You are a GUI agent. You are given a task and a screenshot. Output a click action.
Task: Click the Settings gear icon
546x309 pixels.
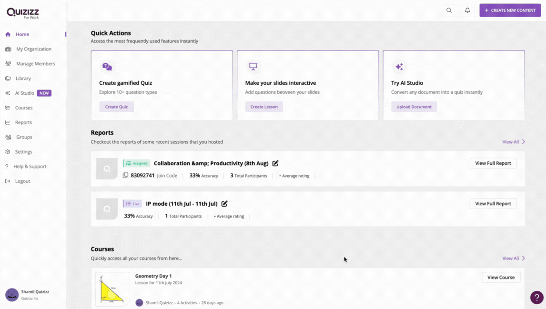click(8, 152)
